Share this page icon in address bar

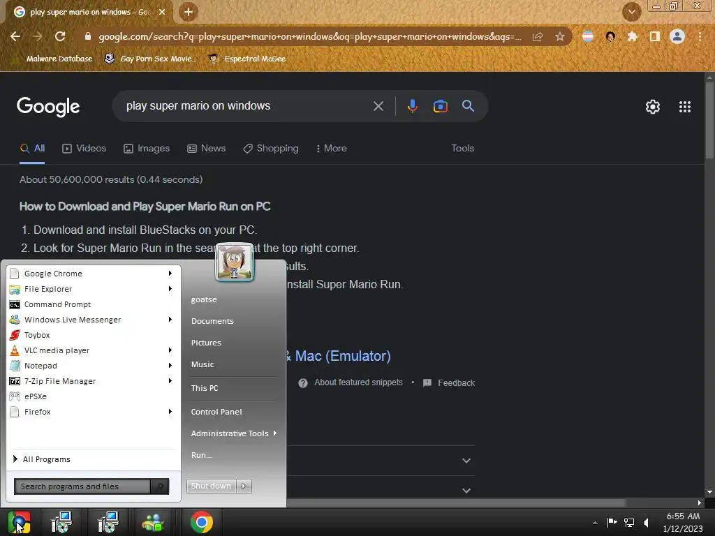coord(538,36)
